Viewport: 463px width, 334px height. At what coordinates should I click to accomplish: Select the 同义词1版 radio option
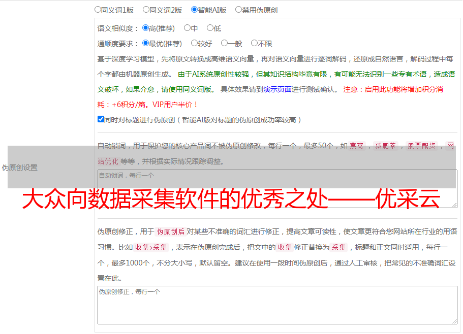98,9
